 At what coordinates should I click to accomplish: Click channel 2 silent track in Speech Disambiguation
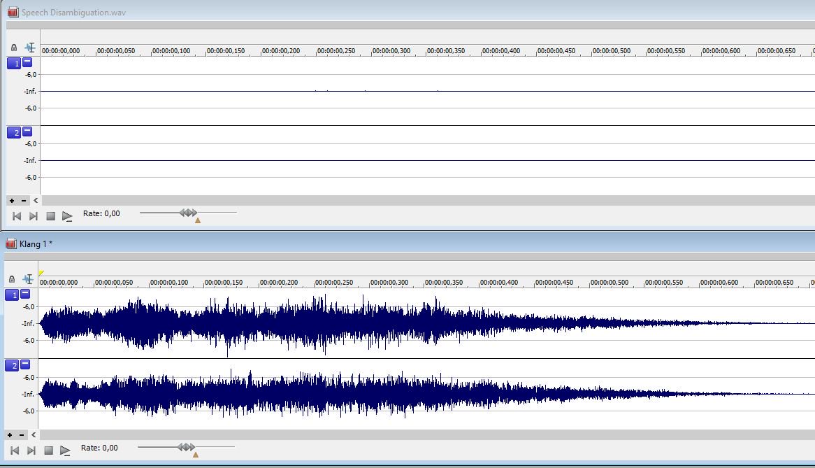[x=427, y=161]
